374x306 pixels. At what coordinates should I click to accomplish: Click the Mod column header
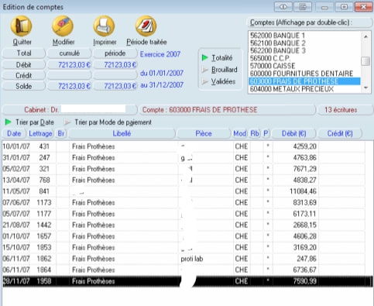tap(239, 133)
